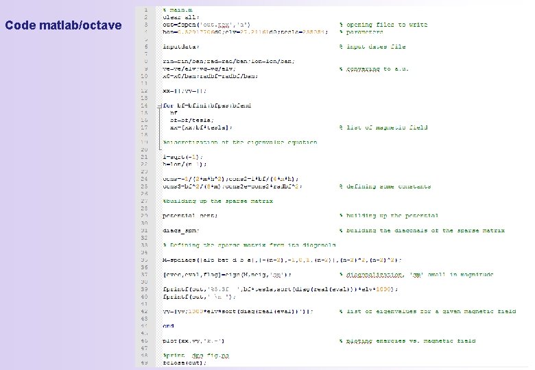Viewport: 535px width, 370px height.
Task: Click the '% input dates file' comment
Action: (372, 47)
